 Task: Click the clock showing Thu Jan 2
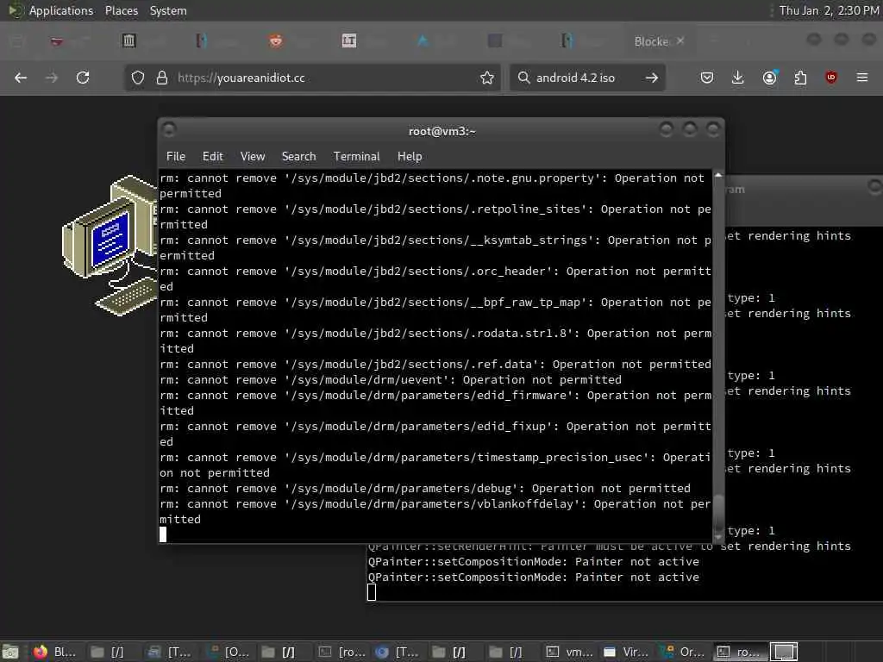click(x=829, y=10)
